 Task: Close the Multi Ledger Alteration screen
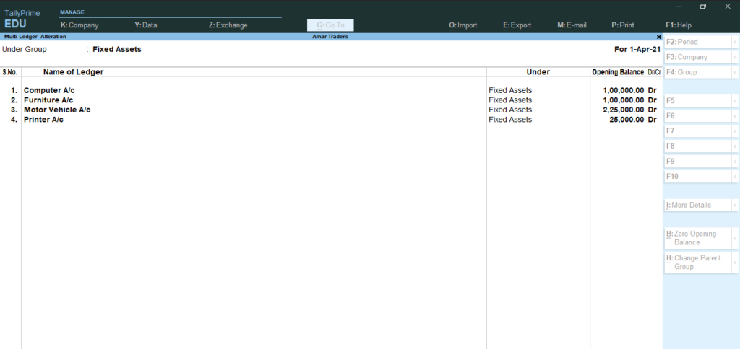pyautogui.click(x=658, y=37)
